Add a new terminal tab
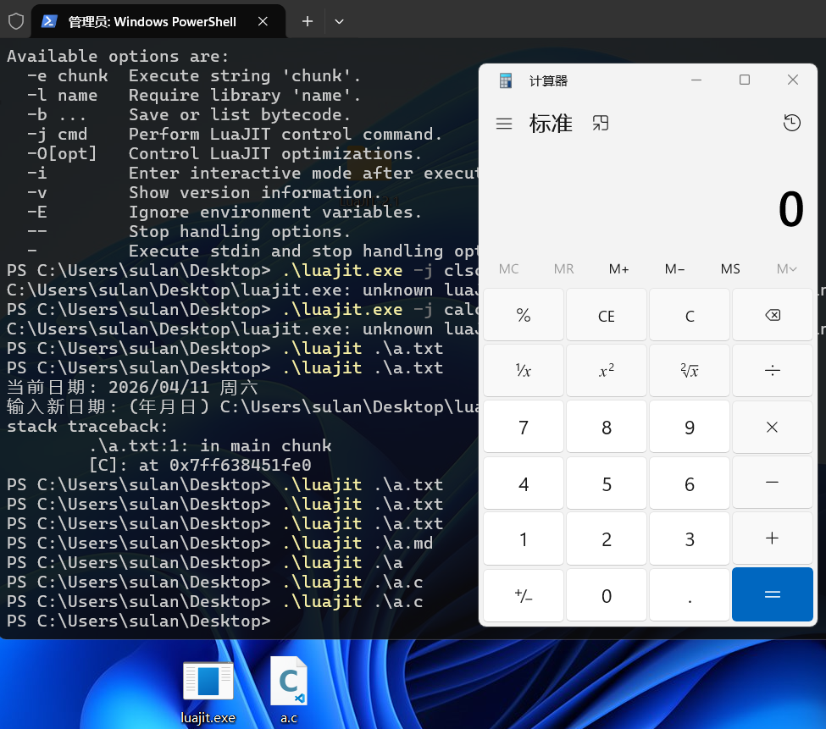This screenshot has width=826, height=729. [x=308, y=21]
